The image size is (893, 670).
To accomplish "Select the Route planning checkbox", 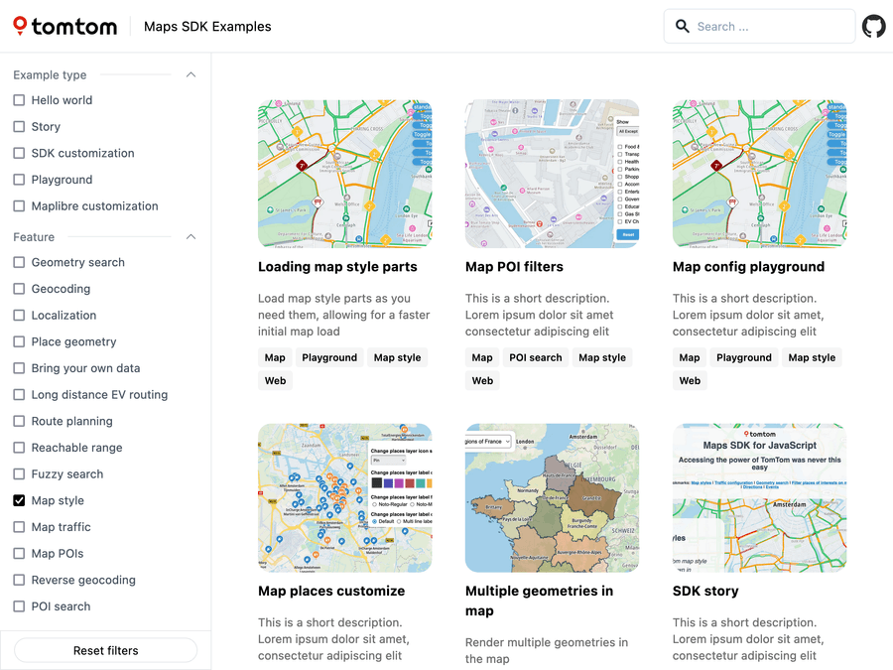I will tap(19, 421).
